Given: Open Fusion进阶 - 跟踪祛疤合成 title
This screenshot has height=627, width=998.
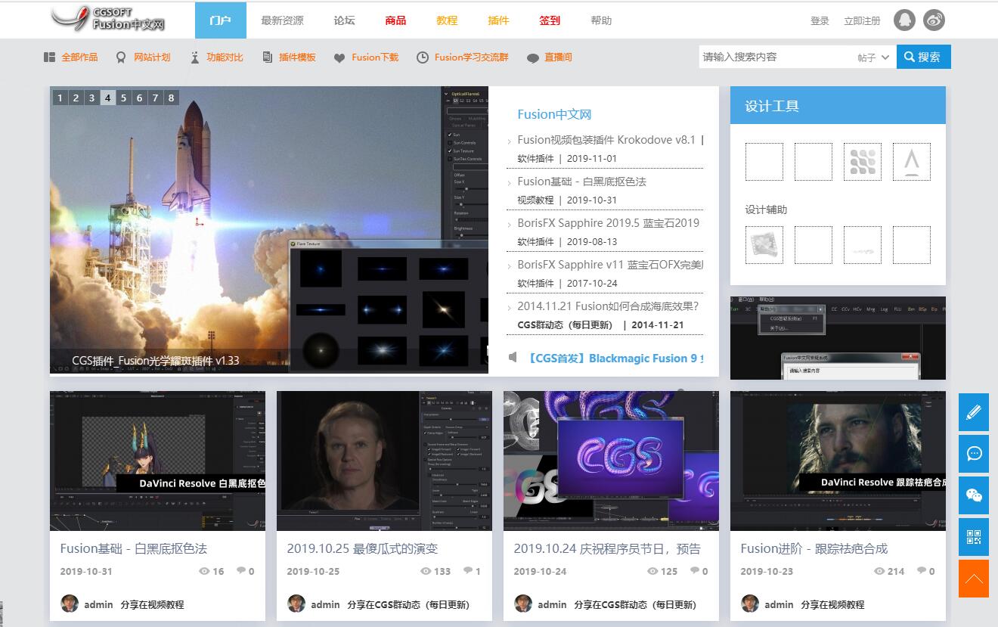Looking at the screenshot, I should coord(814,548).
